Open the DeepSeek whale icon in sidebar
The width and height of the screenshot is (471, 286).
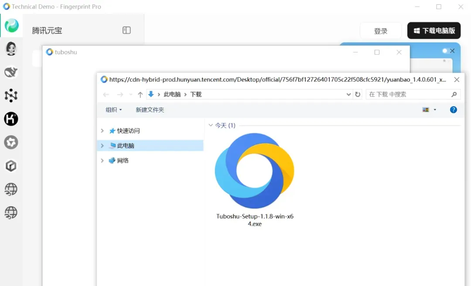[x=11, y=72]
